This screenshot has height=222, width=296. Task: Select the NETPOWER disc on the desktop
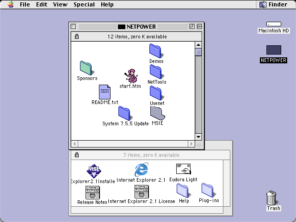click(274, 50)
